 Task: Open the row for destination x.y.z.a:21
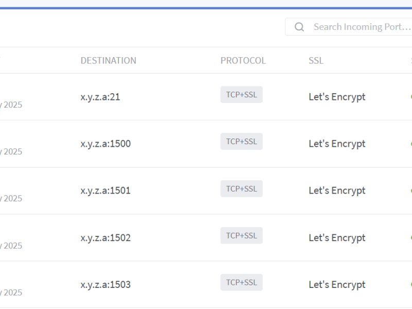click(100, 96)
